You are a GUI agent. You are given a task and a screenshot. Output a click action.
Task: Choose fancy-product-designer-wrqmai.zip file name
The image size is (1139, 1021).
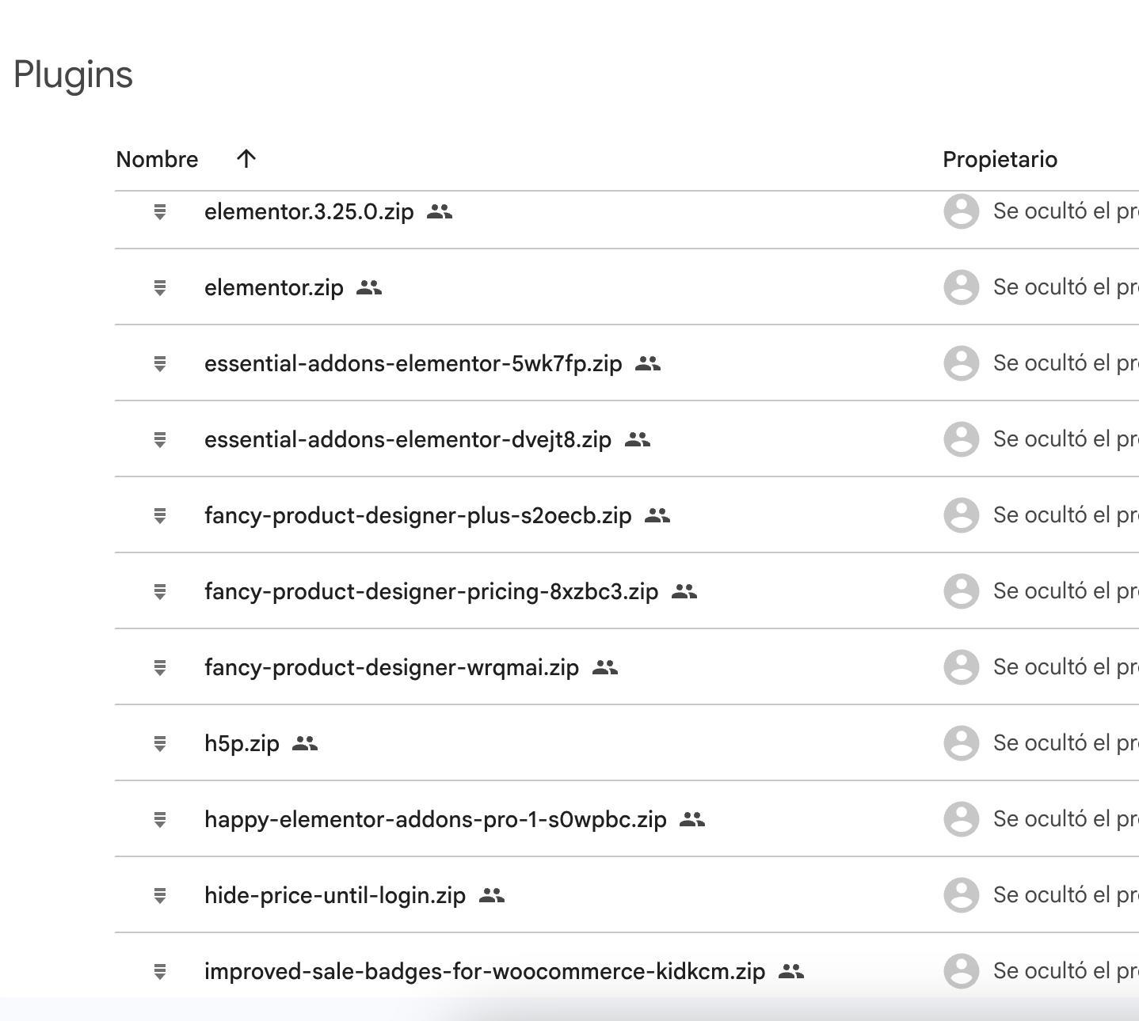click(392, 668)
